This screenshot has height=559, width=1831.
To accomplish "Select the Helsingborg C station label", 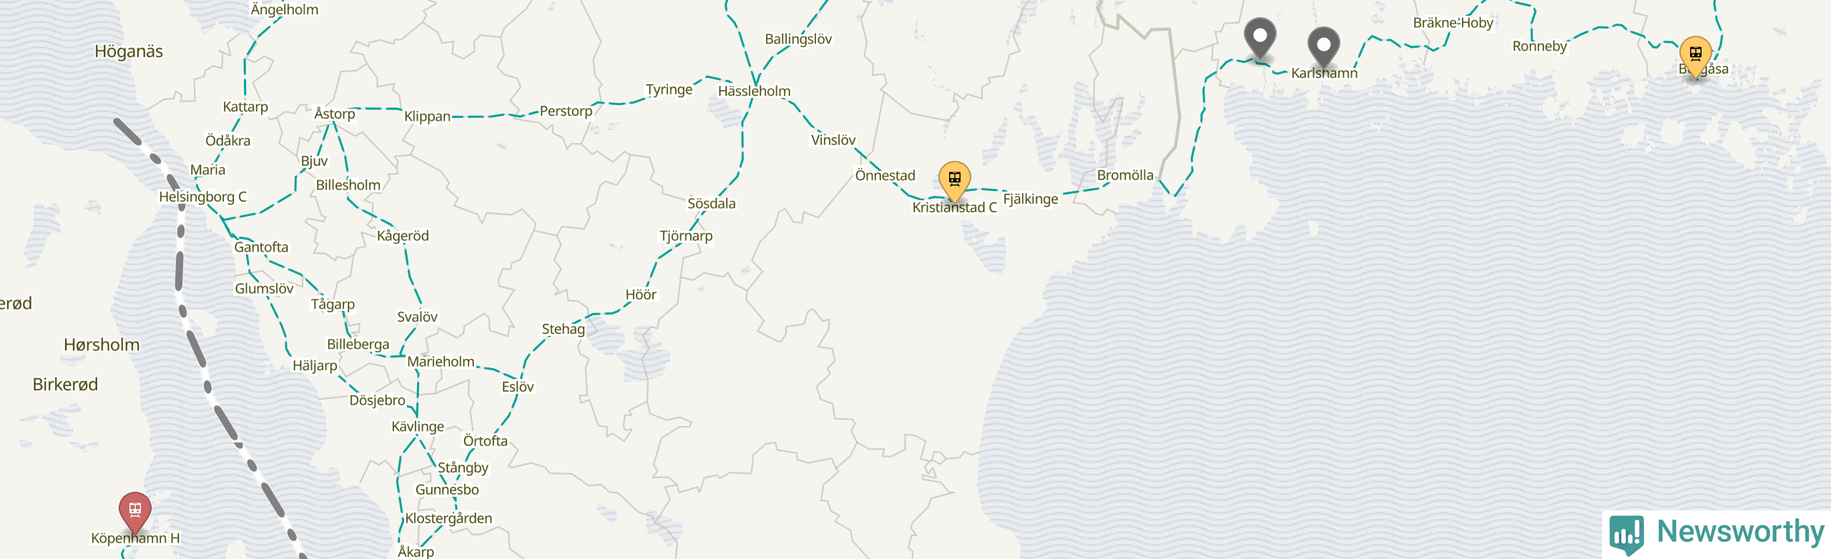I will (x=202, y=197).
